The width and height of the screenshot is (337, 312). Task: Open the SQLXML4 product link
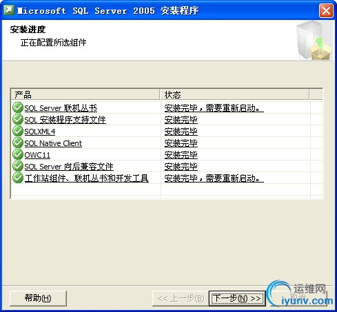[x=40, y=132]
